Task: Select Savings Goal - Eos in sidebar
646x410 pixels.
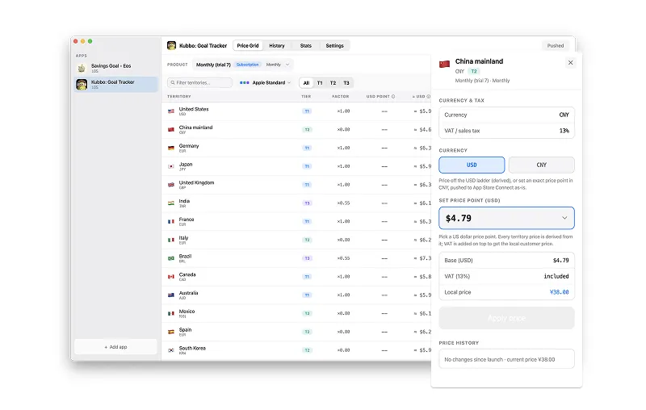Action: pos(115,68)
